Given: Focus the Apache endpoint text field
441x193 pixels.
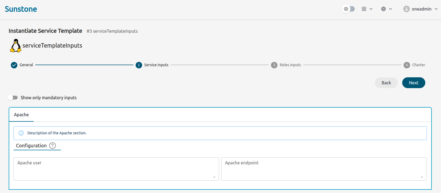Looking at the screenshot, I should tap(324, 169).
